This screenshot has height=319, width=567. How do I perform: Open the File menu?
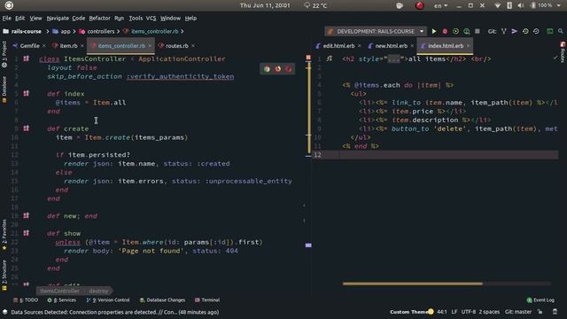pyautogui.click(x=6, y=18)
